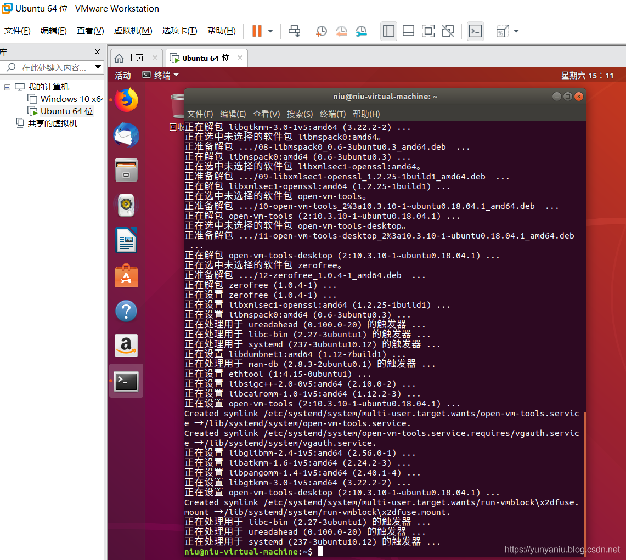Open terminal 查看(V) menu
The image size is (626, 560).
[x=266, y=114]
